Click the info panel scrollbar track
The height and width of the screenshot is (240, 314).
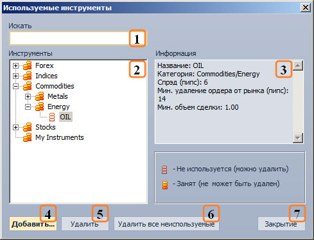pos(298,101)
